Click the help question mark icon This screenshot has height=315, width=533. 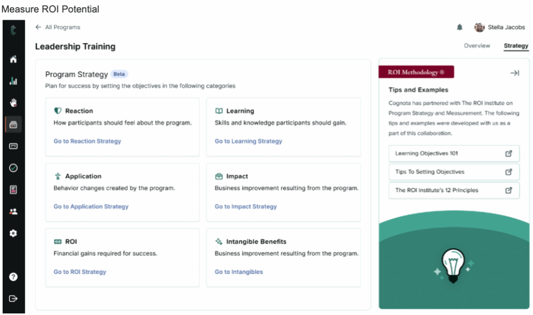click(14, 277)
